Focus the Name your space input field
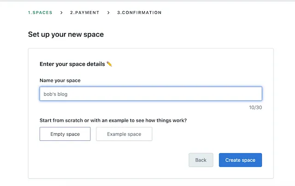This screenshot has width=295, height=186. (x=184, y=94)
